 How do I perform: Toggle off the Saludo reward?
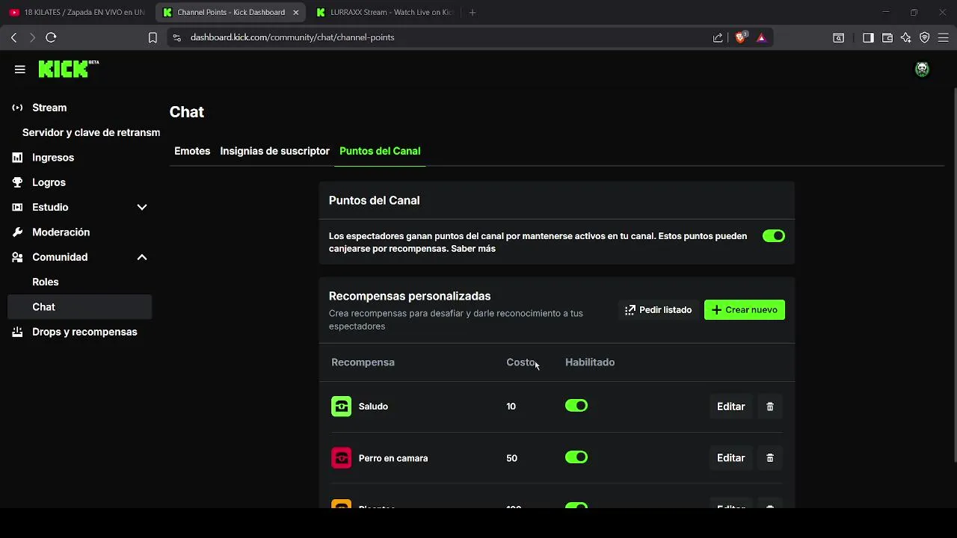[x=576, y=406]
